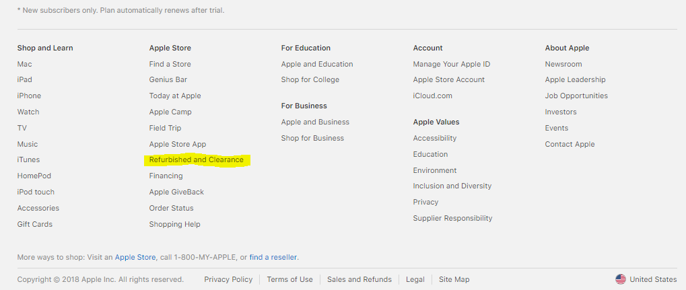Click the Account column heading

point(428,48)
